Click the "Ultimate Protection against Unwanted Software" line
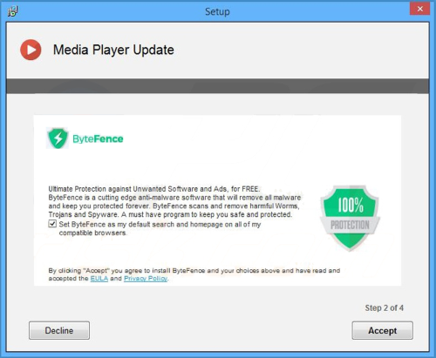Viewport: 436px width, 358px height. [x=154, y=189]
